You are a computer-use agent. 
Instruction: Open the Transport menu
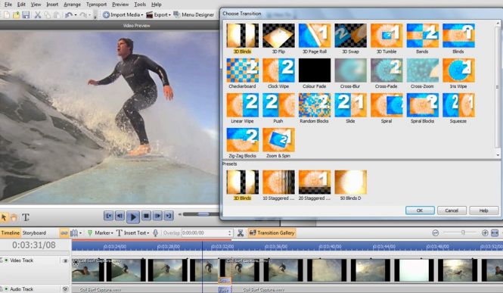pos(96,5)
